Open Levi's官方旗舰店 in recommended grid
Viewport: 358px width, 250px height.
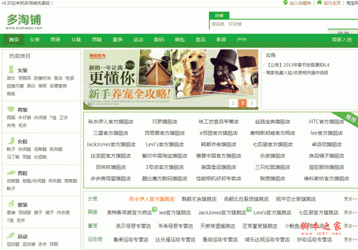pyautogui.click(x=165, y=145)
